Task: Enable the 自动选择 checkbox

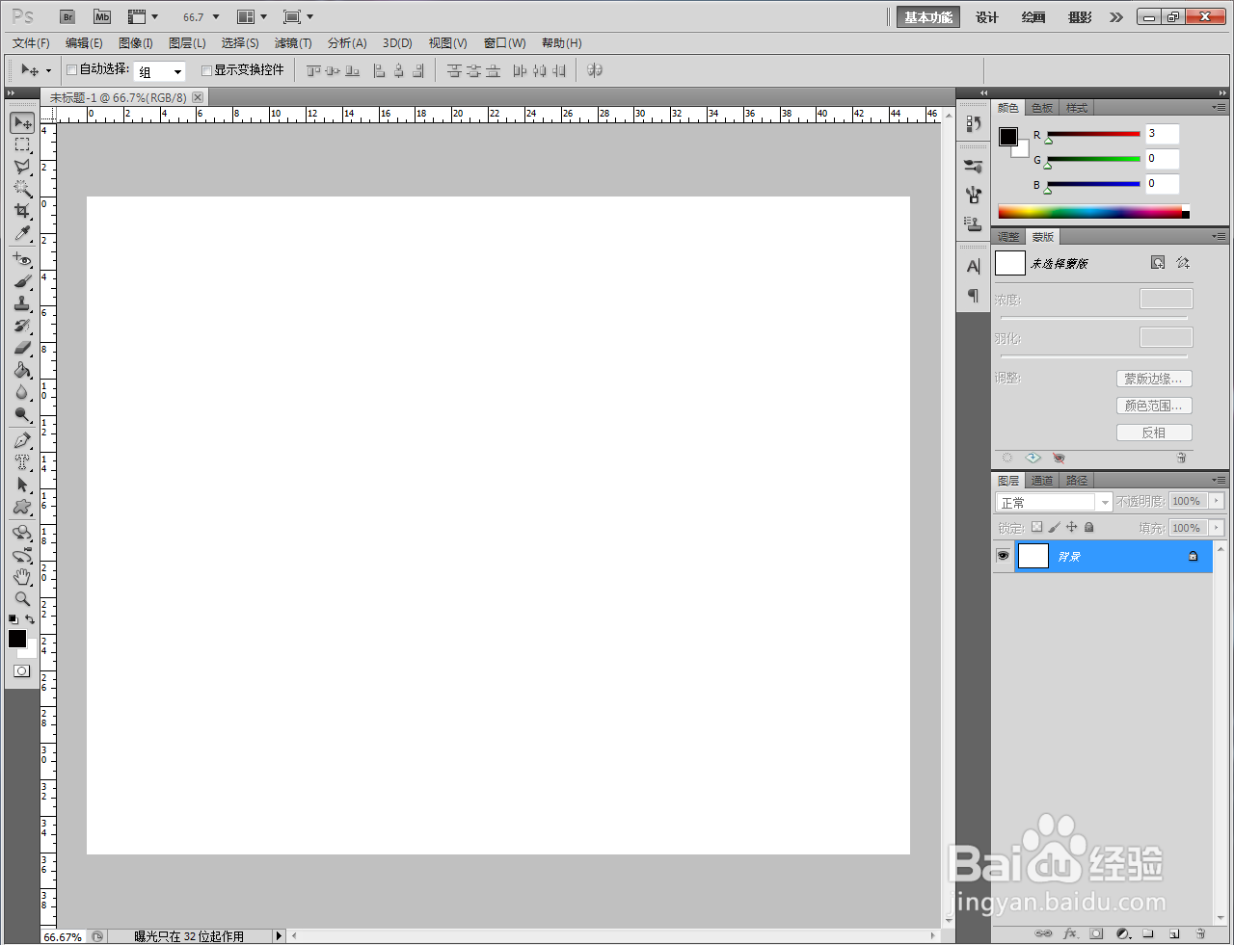Action: pyautogui.click(x=71, y=69)
